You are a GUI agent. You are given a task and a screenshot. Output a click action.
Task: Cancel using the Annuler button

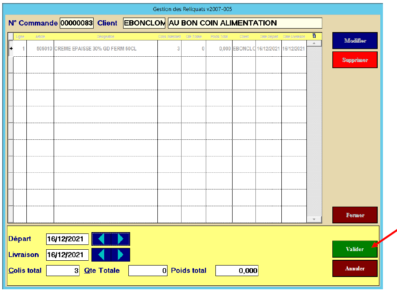click(355, 268)
